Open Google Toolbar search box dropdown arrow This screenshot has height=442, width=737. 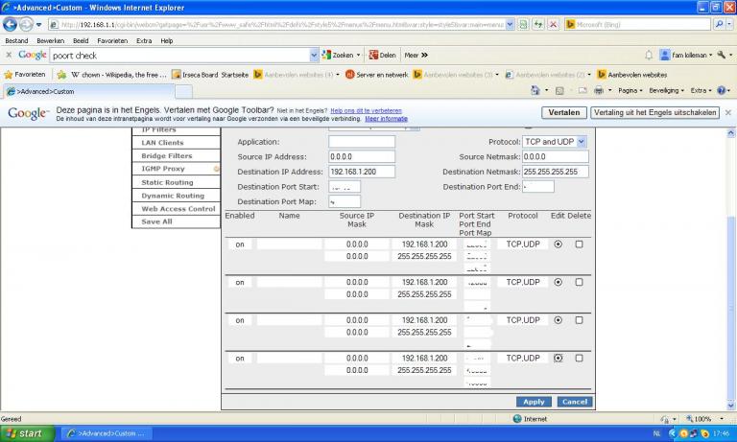coord(314,56)
